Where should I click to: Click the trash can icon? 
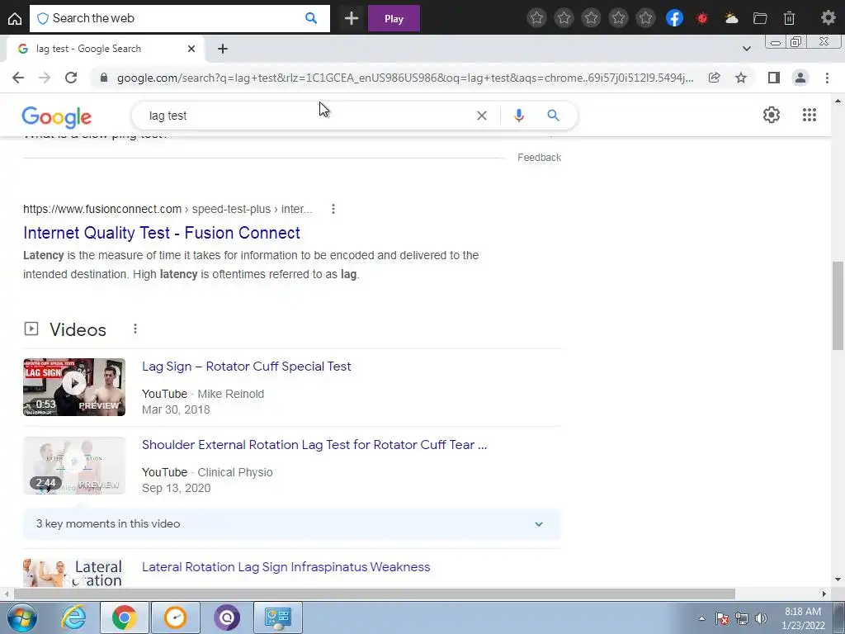click(789, 18)
